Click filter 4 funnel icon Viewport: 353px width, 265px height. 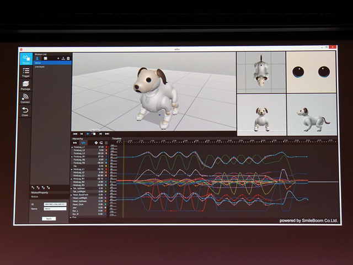(x=48, y=188)
